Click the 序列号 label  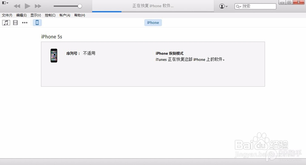73,53
